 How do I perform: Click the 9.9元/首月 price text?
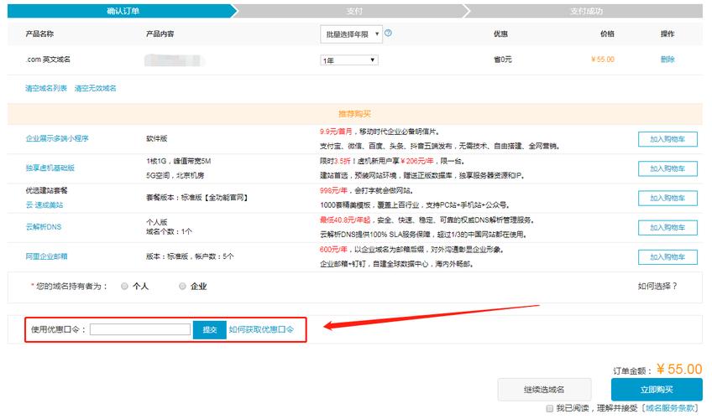pos(336,132)
